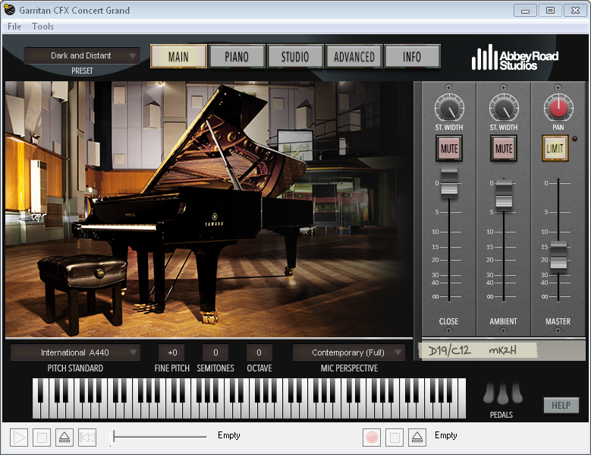Mute the Close microphone channel

[449, 149]
